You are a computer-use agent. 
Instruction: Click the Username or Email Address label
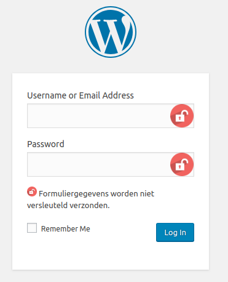tap(81, 95)
